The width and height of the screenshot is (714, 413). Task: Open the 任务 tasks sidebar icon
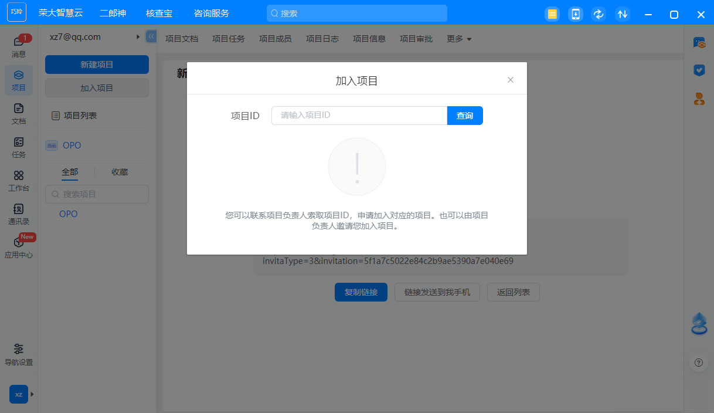coord(19,147)
